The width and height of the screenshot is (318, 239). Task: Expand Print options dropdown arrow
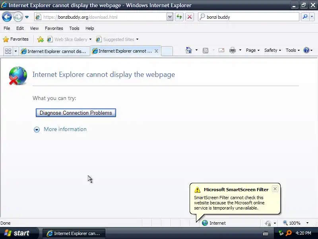240,50
